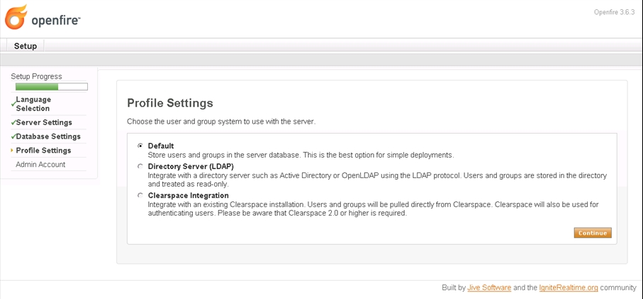Click the Database Settings step

coord(48,136)
